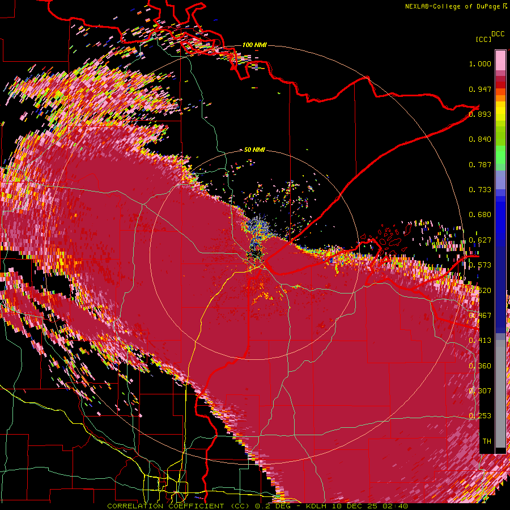Pick the pink swatch at color bar top
Image resolution: width=510 pixels, height=510 pixels.
pos(500,60)
